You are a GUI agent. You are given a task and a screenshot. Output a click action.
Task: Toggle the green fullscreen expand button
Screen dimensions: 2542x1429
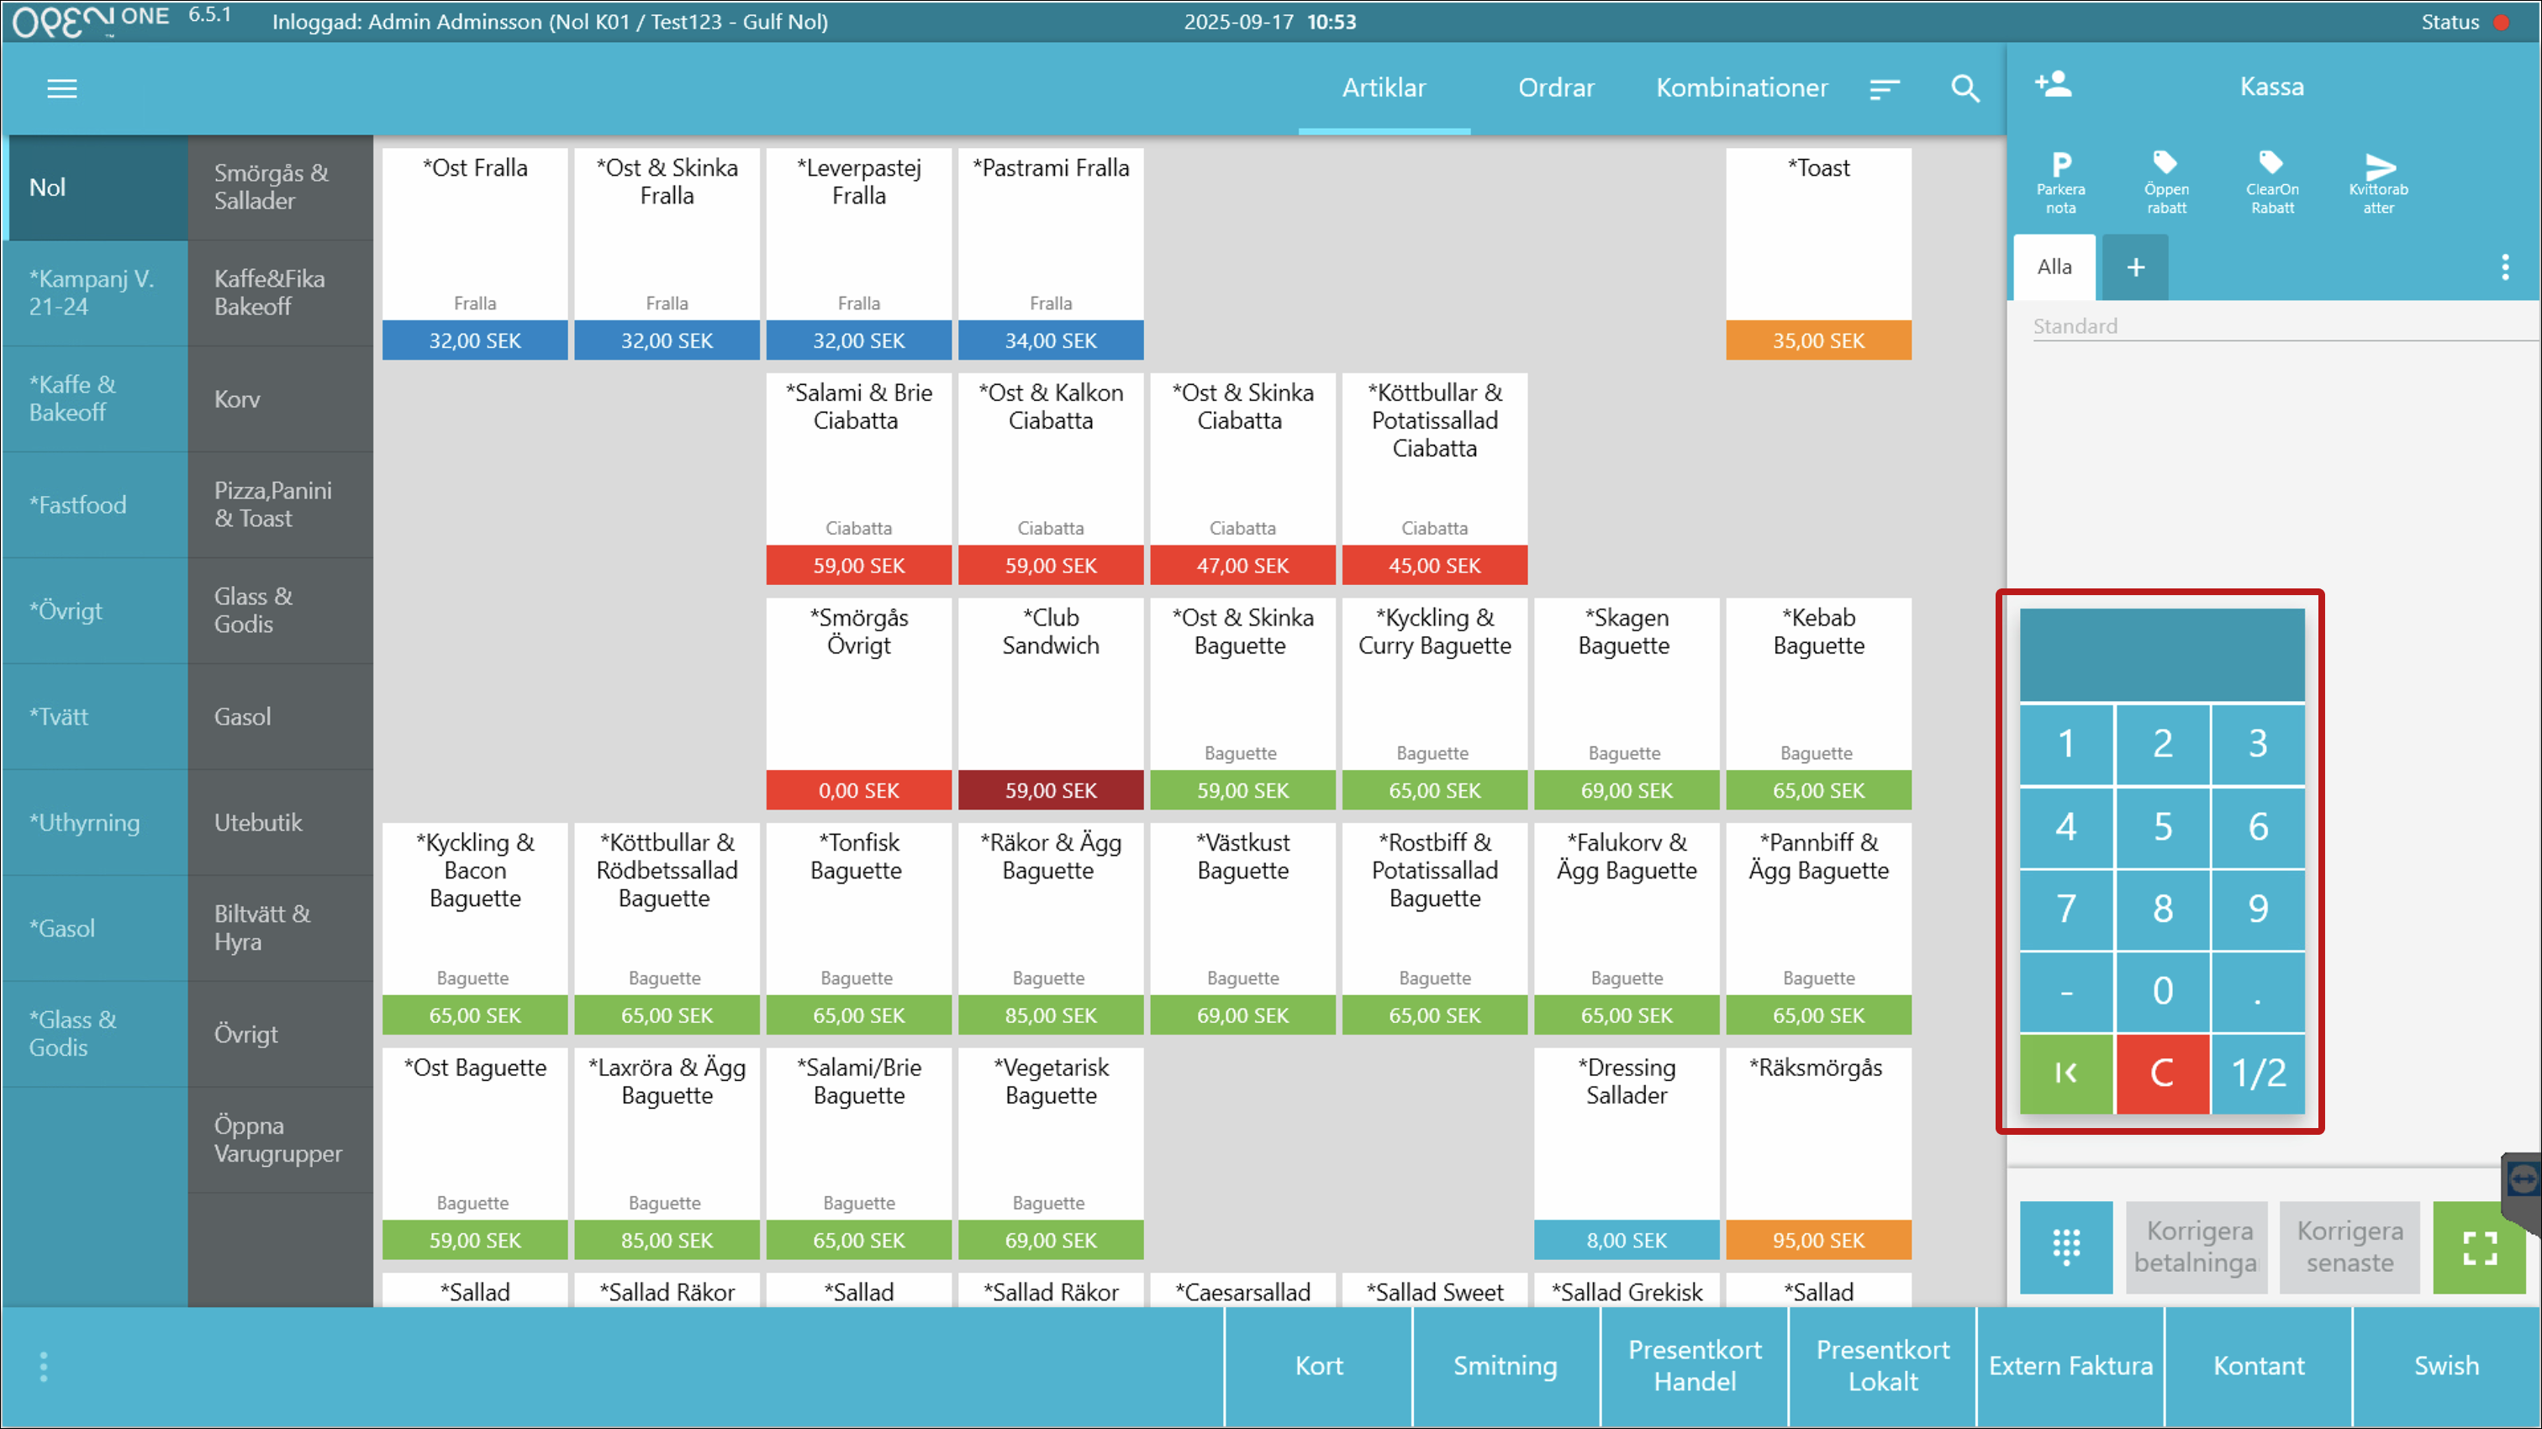(2479, 1247)
